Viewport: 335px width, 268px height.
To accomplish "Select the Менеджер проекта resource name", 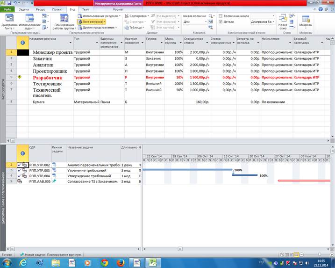I will tap(52, 52).
